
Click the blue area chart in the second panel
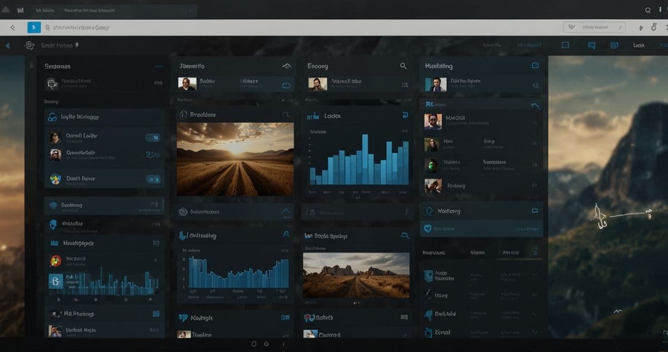pos(238,271)
